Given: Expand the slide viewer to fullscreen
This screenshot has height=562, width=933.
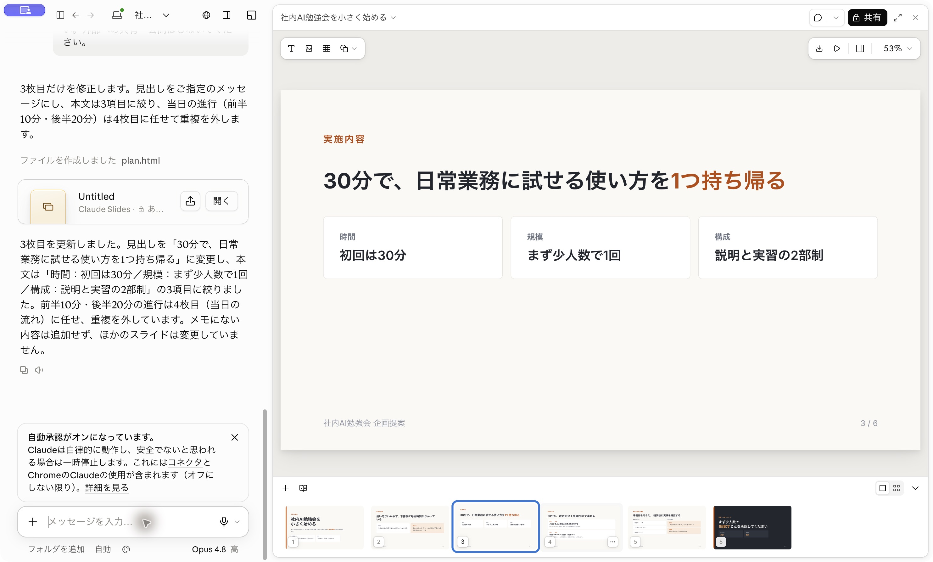Looking at the screenshot, I should coord(897,17).
